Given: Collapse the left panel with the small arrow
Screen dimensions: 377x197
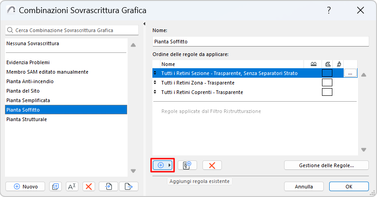Looking at the screenshot, I should (144, 23).
